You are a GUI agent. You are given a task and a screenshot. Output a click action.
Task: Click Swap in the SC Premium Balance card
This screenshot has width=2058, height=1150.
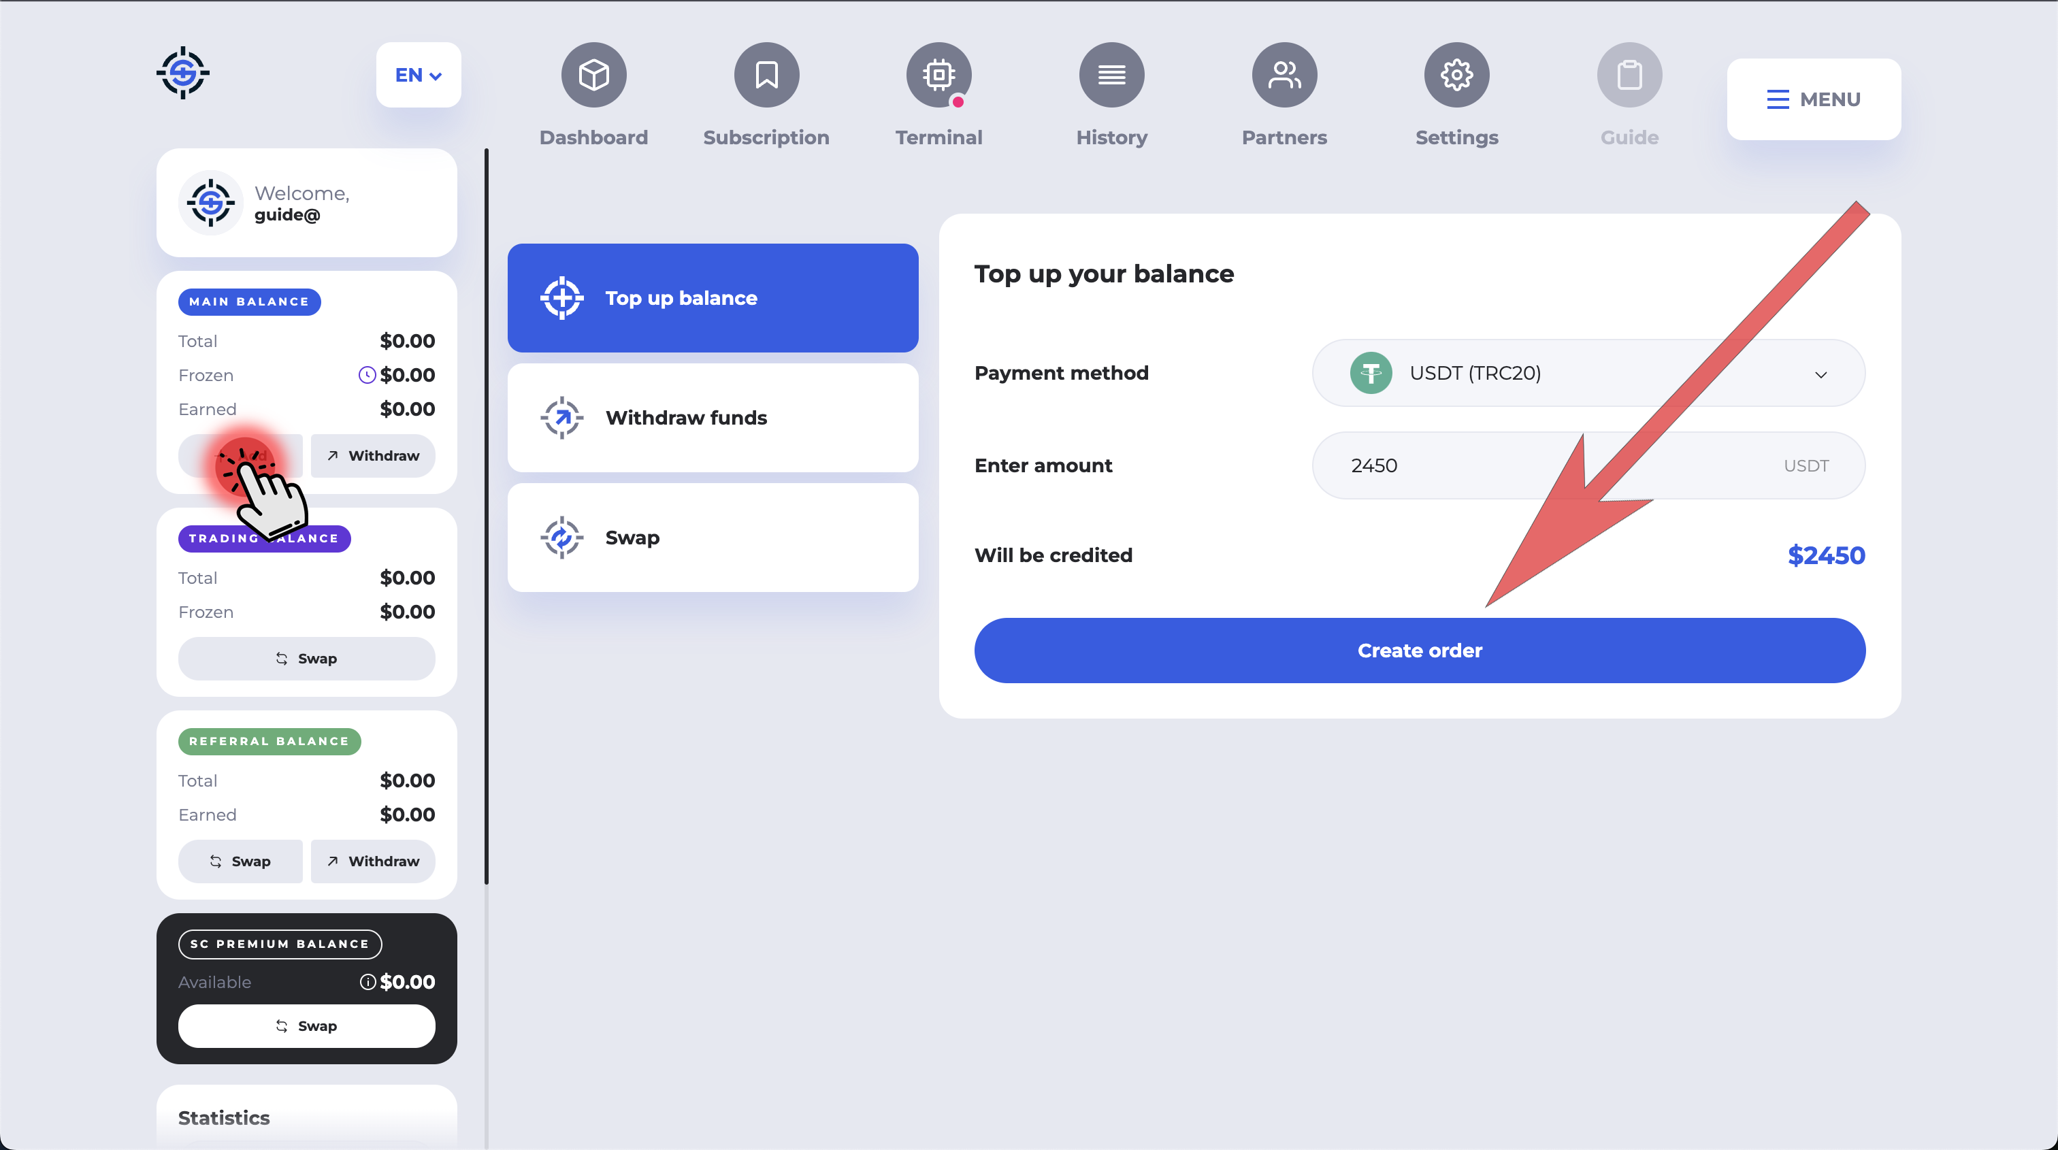click(x=306, y=1026)
